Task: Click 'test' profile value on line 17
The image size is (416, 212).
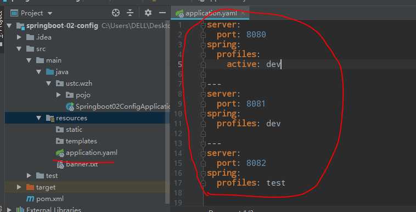Action: (276, 183)
